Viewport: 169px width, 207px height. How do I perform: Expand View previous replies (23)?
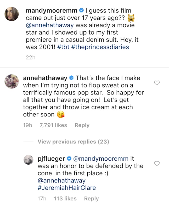(73, 142)
